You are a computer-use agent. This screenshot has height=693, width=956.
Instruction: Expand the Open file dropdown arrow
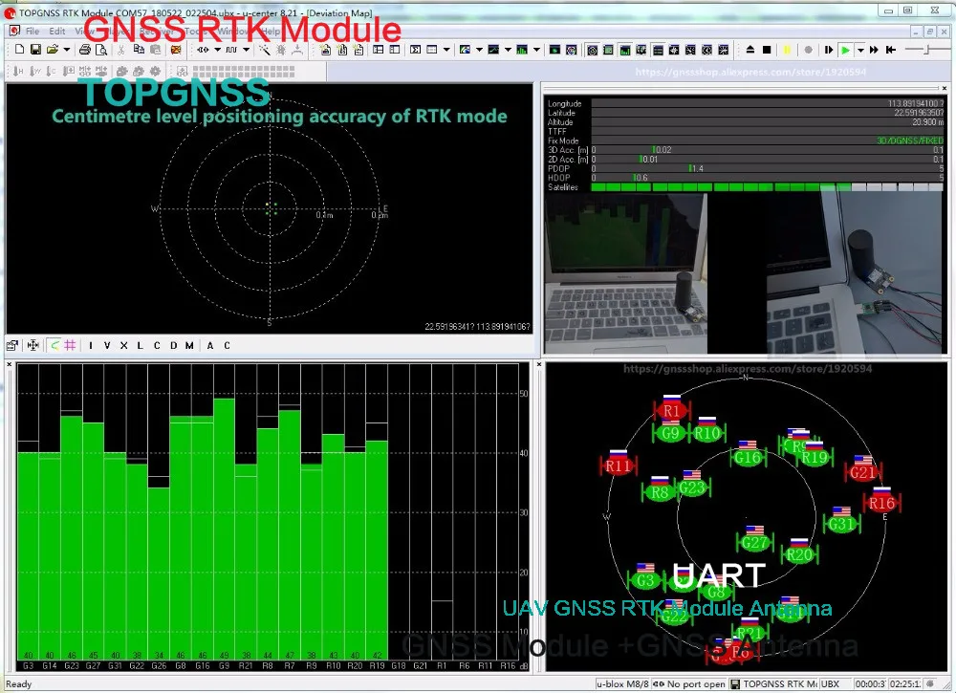pyautogui.click(x=67, y=50)
